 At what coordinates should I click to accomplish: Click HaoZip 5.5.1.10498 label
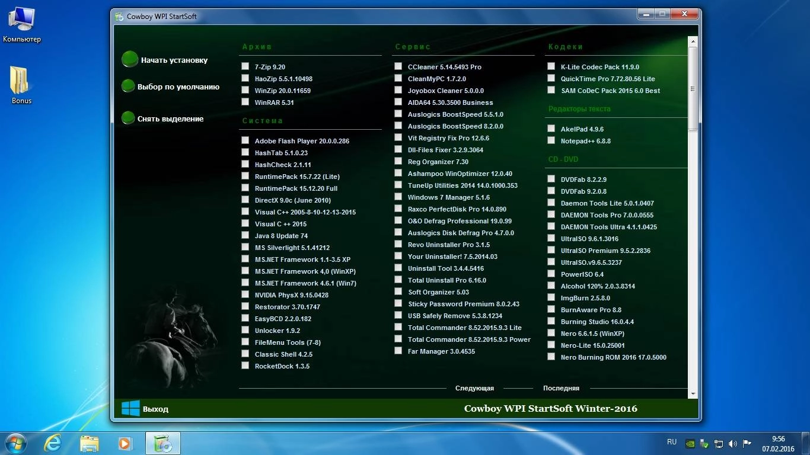coord(283,79)
